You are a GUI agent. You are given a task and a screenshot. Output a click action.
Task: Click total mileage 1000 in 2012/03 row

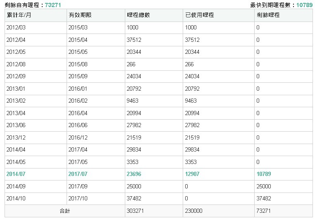coord(133,28)
